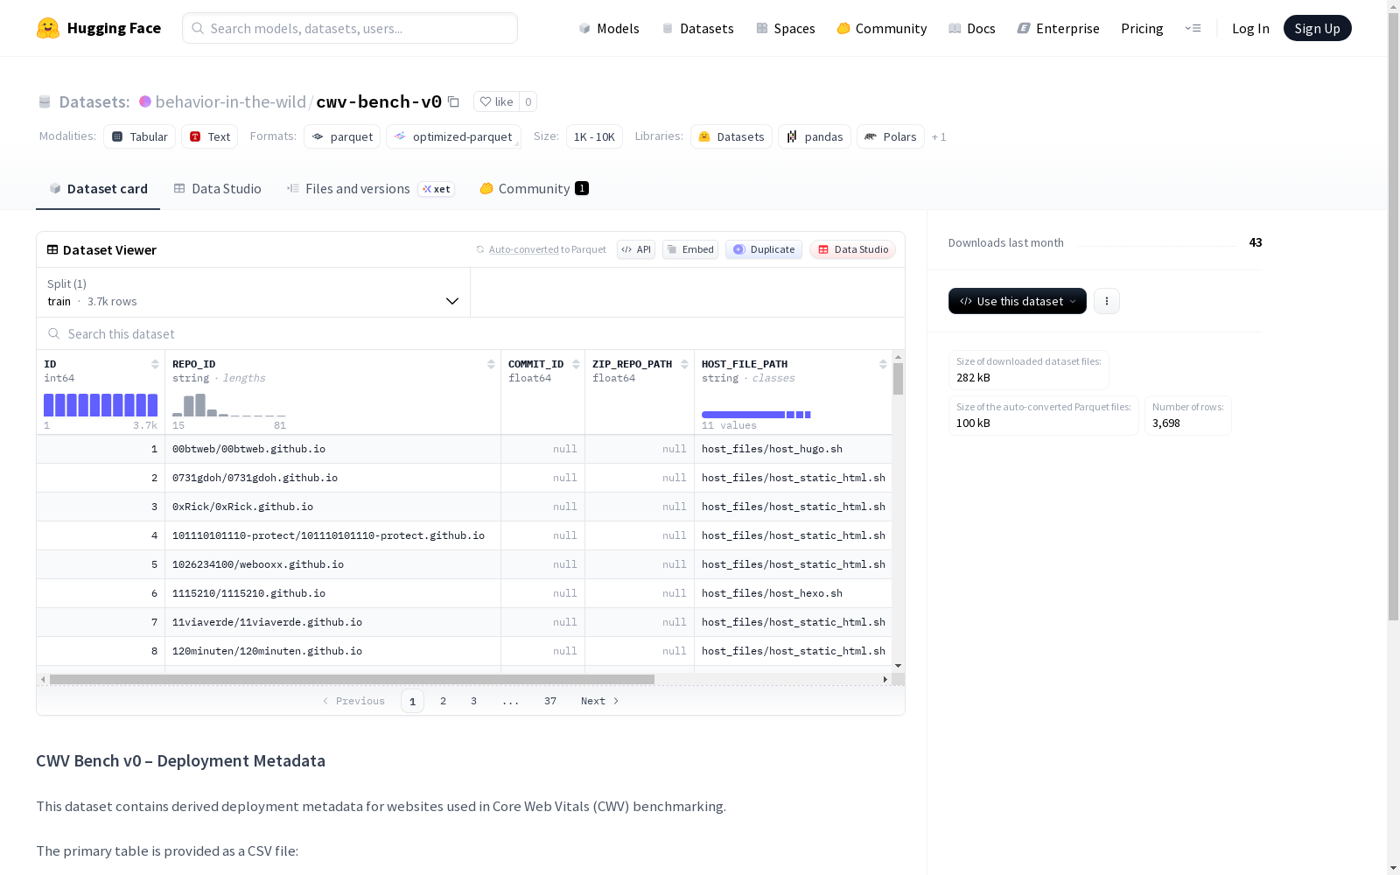
Task: Click the three-dot options button
Action: click(x=1107, y=301)
